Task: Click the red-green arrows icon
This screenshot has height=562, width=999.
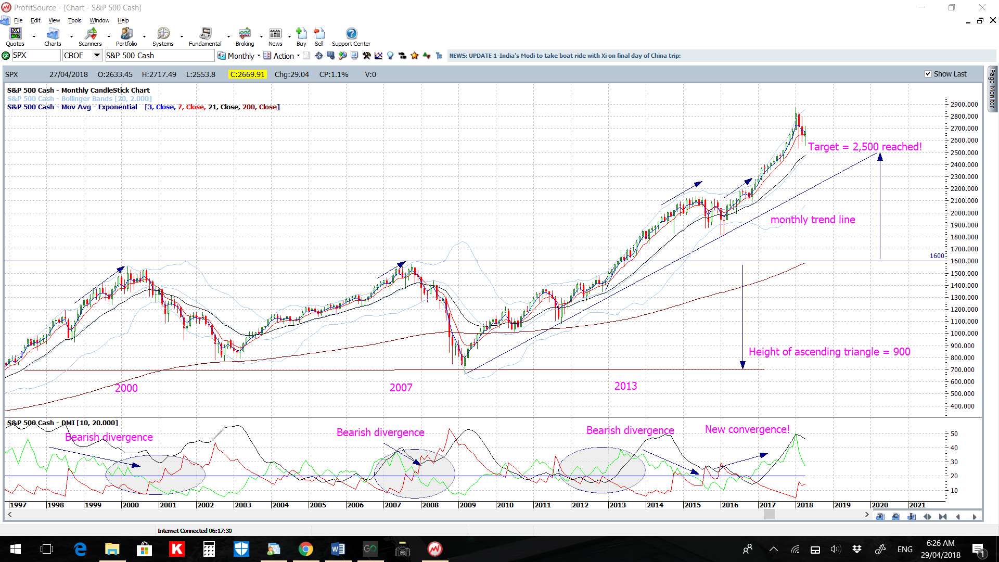Action: pyautogui.click(x=427, y=56)
